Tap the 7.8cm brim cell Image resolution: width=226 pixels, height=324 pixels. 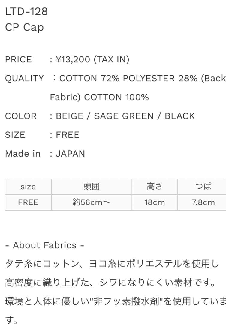click(203, 202)
